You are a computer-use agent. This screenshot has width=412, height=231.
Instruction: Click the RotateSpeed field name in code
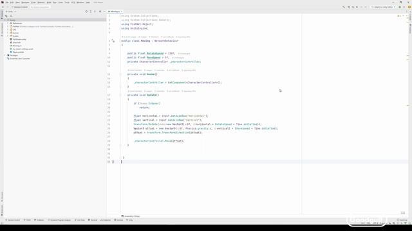click(x=155, y=53)
